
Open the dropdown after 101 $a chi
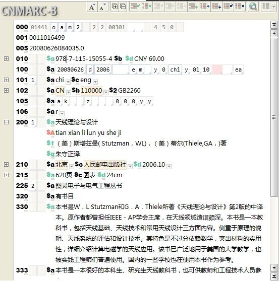tap(68, 82)
